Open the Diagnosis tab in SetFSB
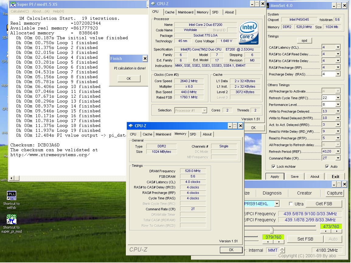Image resolution: width=351 pixels, height=263 pixels. coord(272,193)
